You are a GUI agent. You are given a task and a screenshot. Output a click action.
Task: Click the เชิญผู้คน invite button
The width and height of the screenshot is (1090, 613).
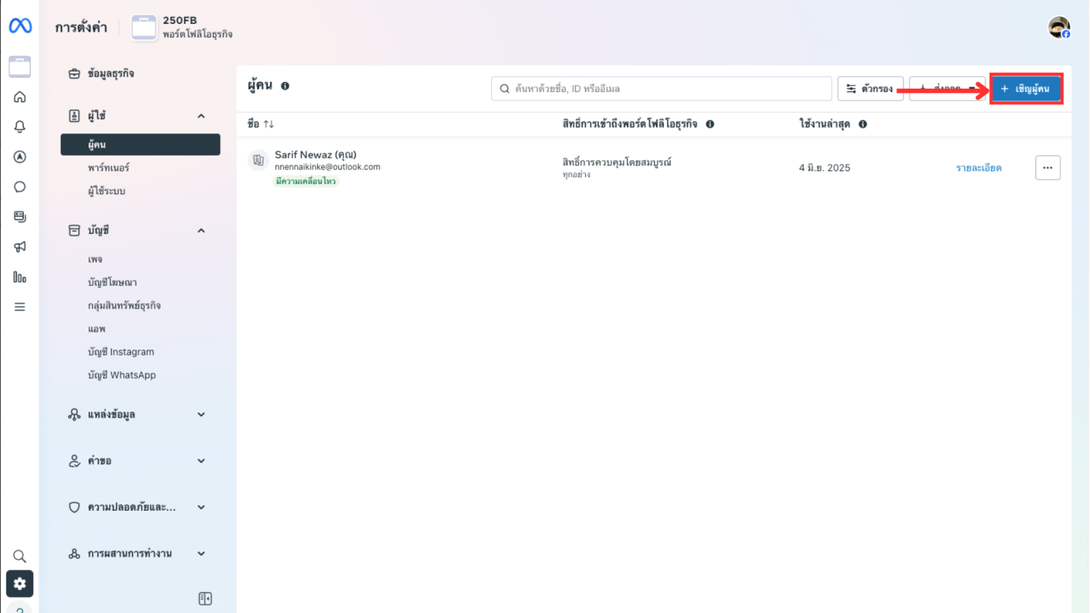(1025, 89)
